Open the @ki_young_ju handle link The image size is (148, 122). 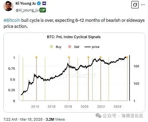tap(27, 10)
